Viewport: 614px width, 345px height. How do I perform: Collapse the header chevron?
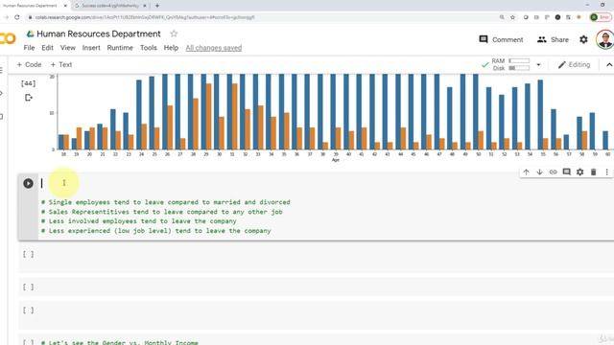point(609,65)
